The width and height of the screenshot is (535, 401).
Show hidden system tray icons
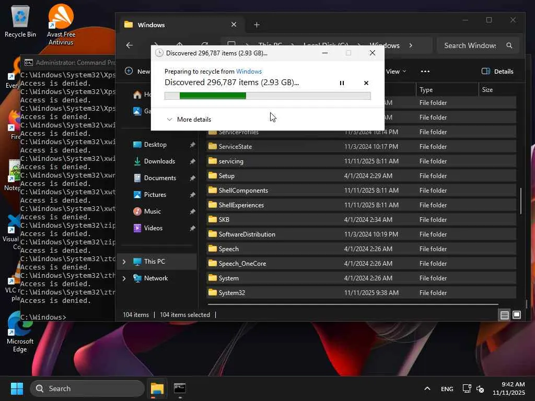pos(427,388)
